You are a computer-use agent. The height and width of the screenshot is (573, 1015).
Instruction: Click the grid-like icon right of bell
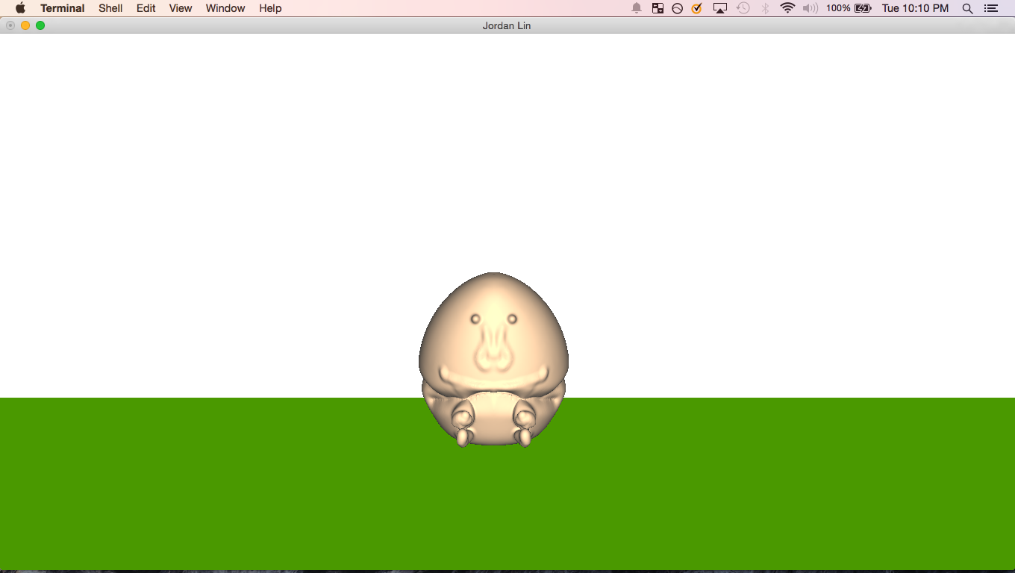(x=658, y=8)
